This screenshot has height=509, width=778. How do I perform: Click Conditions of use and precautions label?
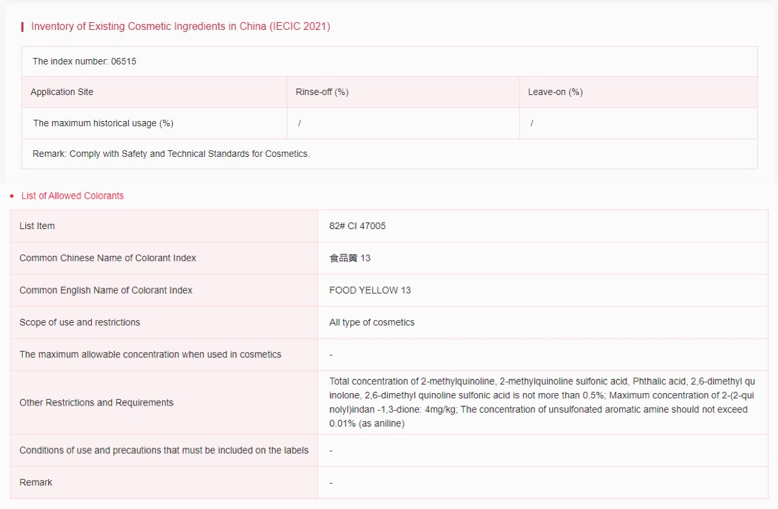(x=164, y=450)
